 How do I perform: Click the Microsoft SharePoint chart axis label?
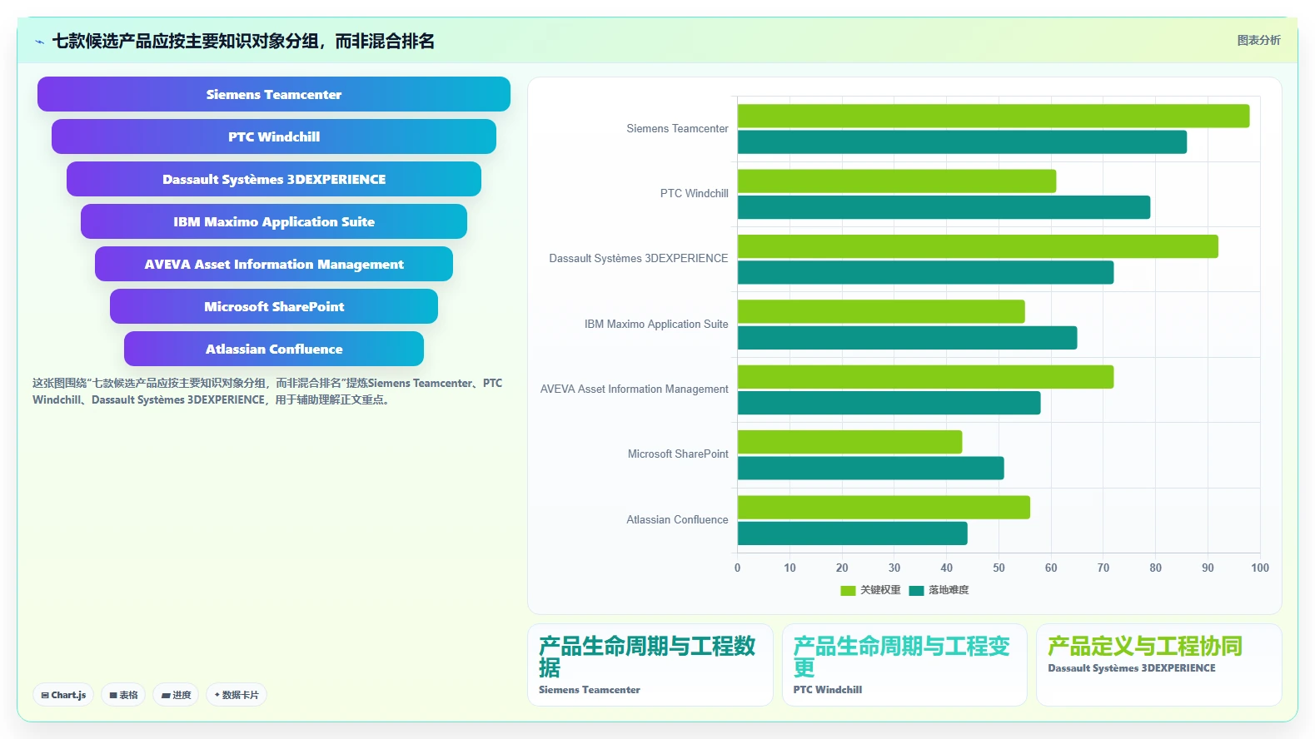pos(678,454)
